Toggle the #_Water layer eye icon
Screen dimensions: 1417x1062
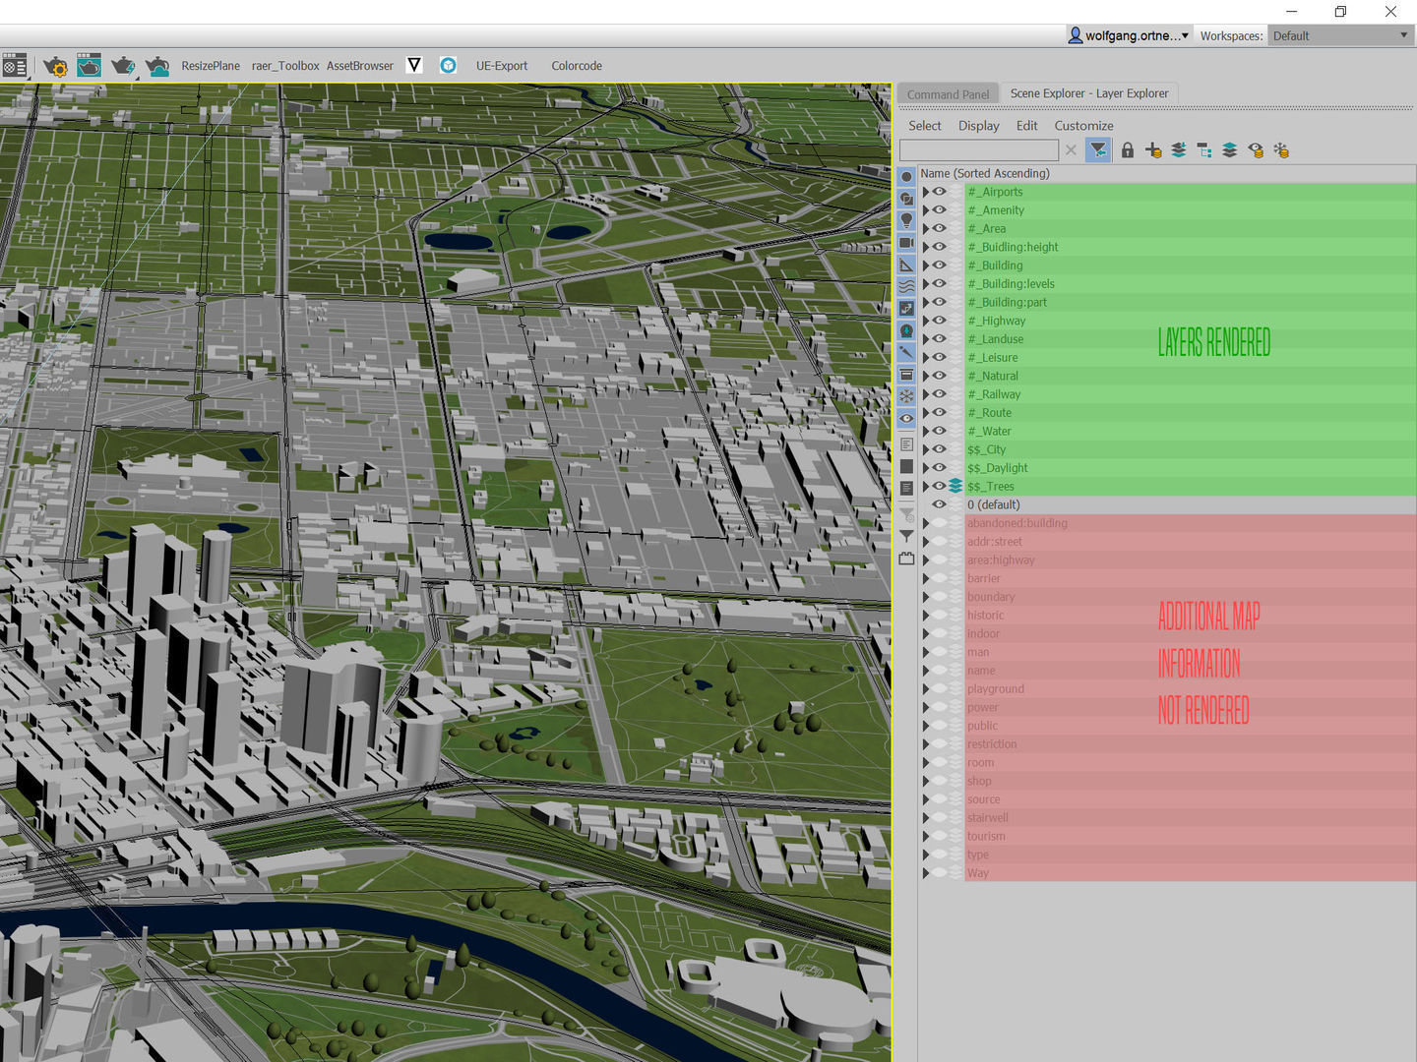(939, 431)
